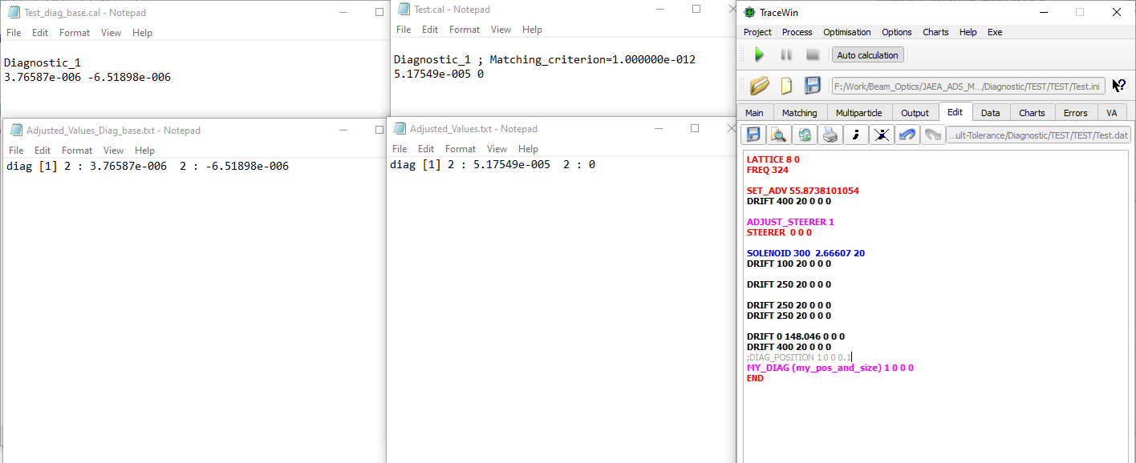Click the blue undo arrow icon
The image size is (1136, 463).
[x=907, y=135]
